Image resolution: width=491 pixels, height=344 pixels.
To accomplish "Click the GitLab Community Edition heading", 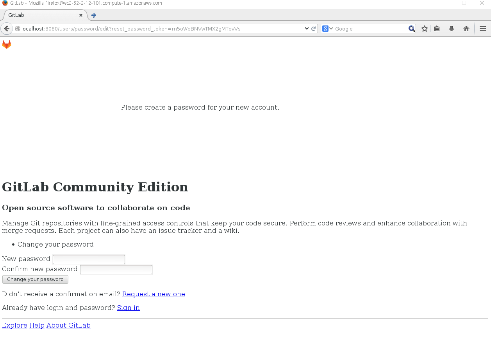I will 95,187.
